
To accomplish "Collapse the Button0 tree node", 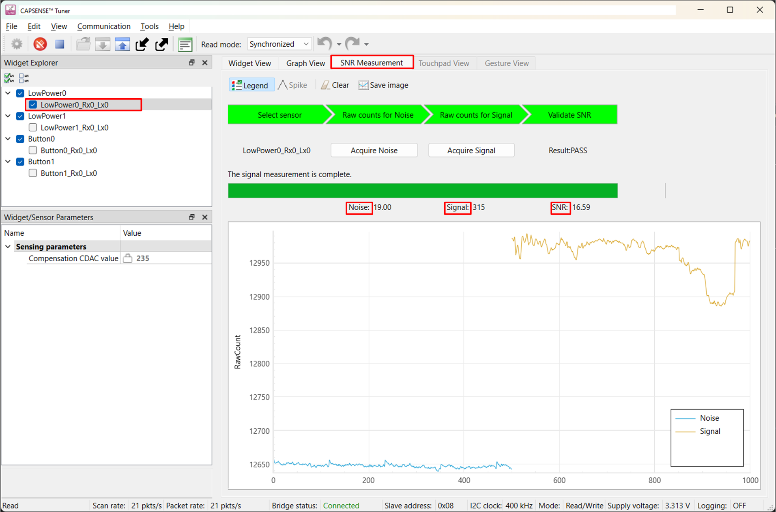I will click(x=8, y=138).
